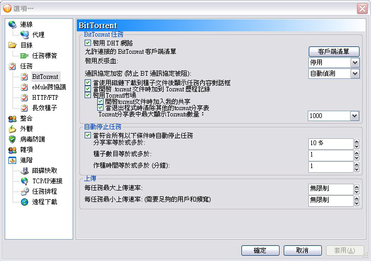Toggle 當開啓 .torrent 文件時加到 Torrent 歷程記錄 checkbox
Screen dimensions: 371x261
(88, 89)
